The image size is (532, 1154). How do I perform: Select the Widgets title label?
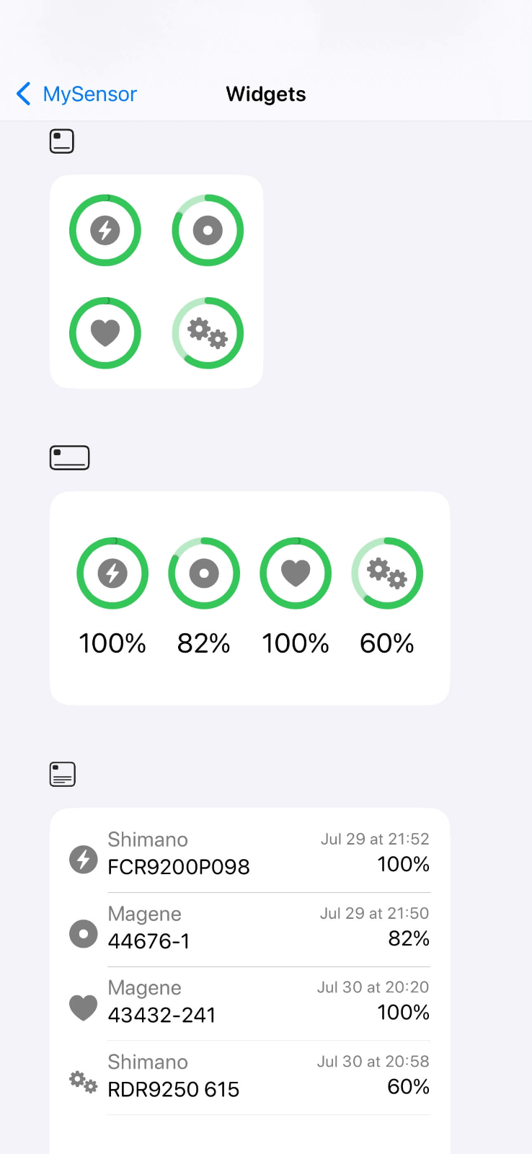click(x=265, y=94)
